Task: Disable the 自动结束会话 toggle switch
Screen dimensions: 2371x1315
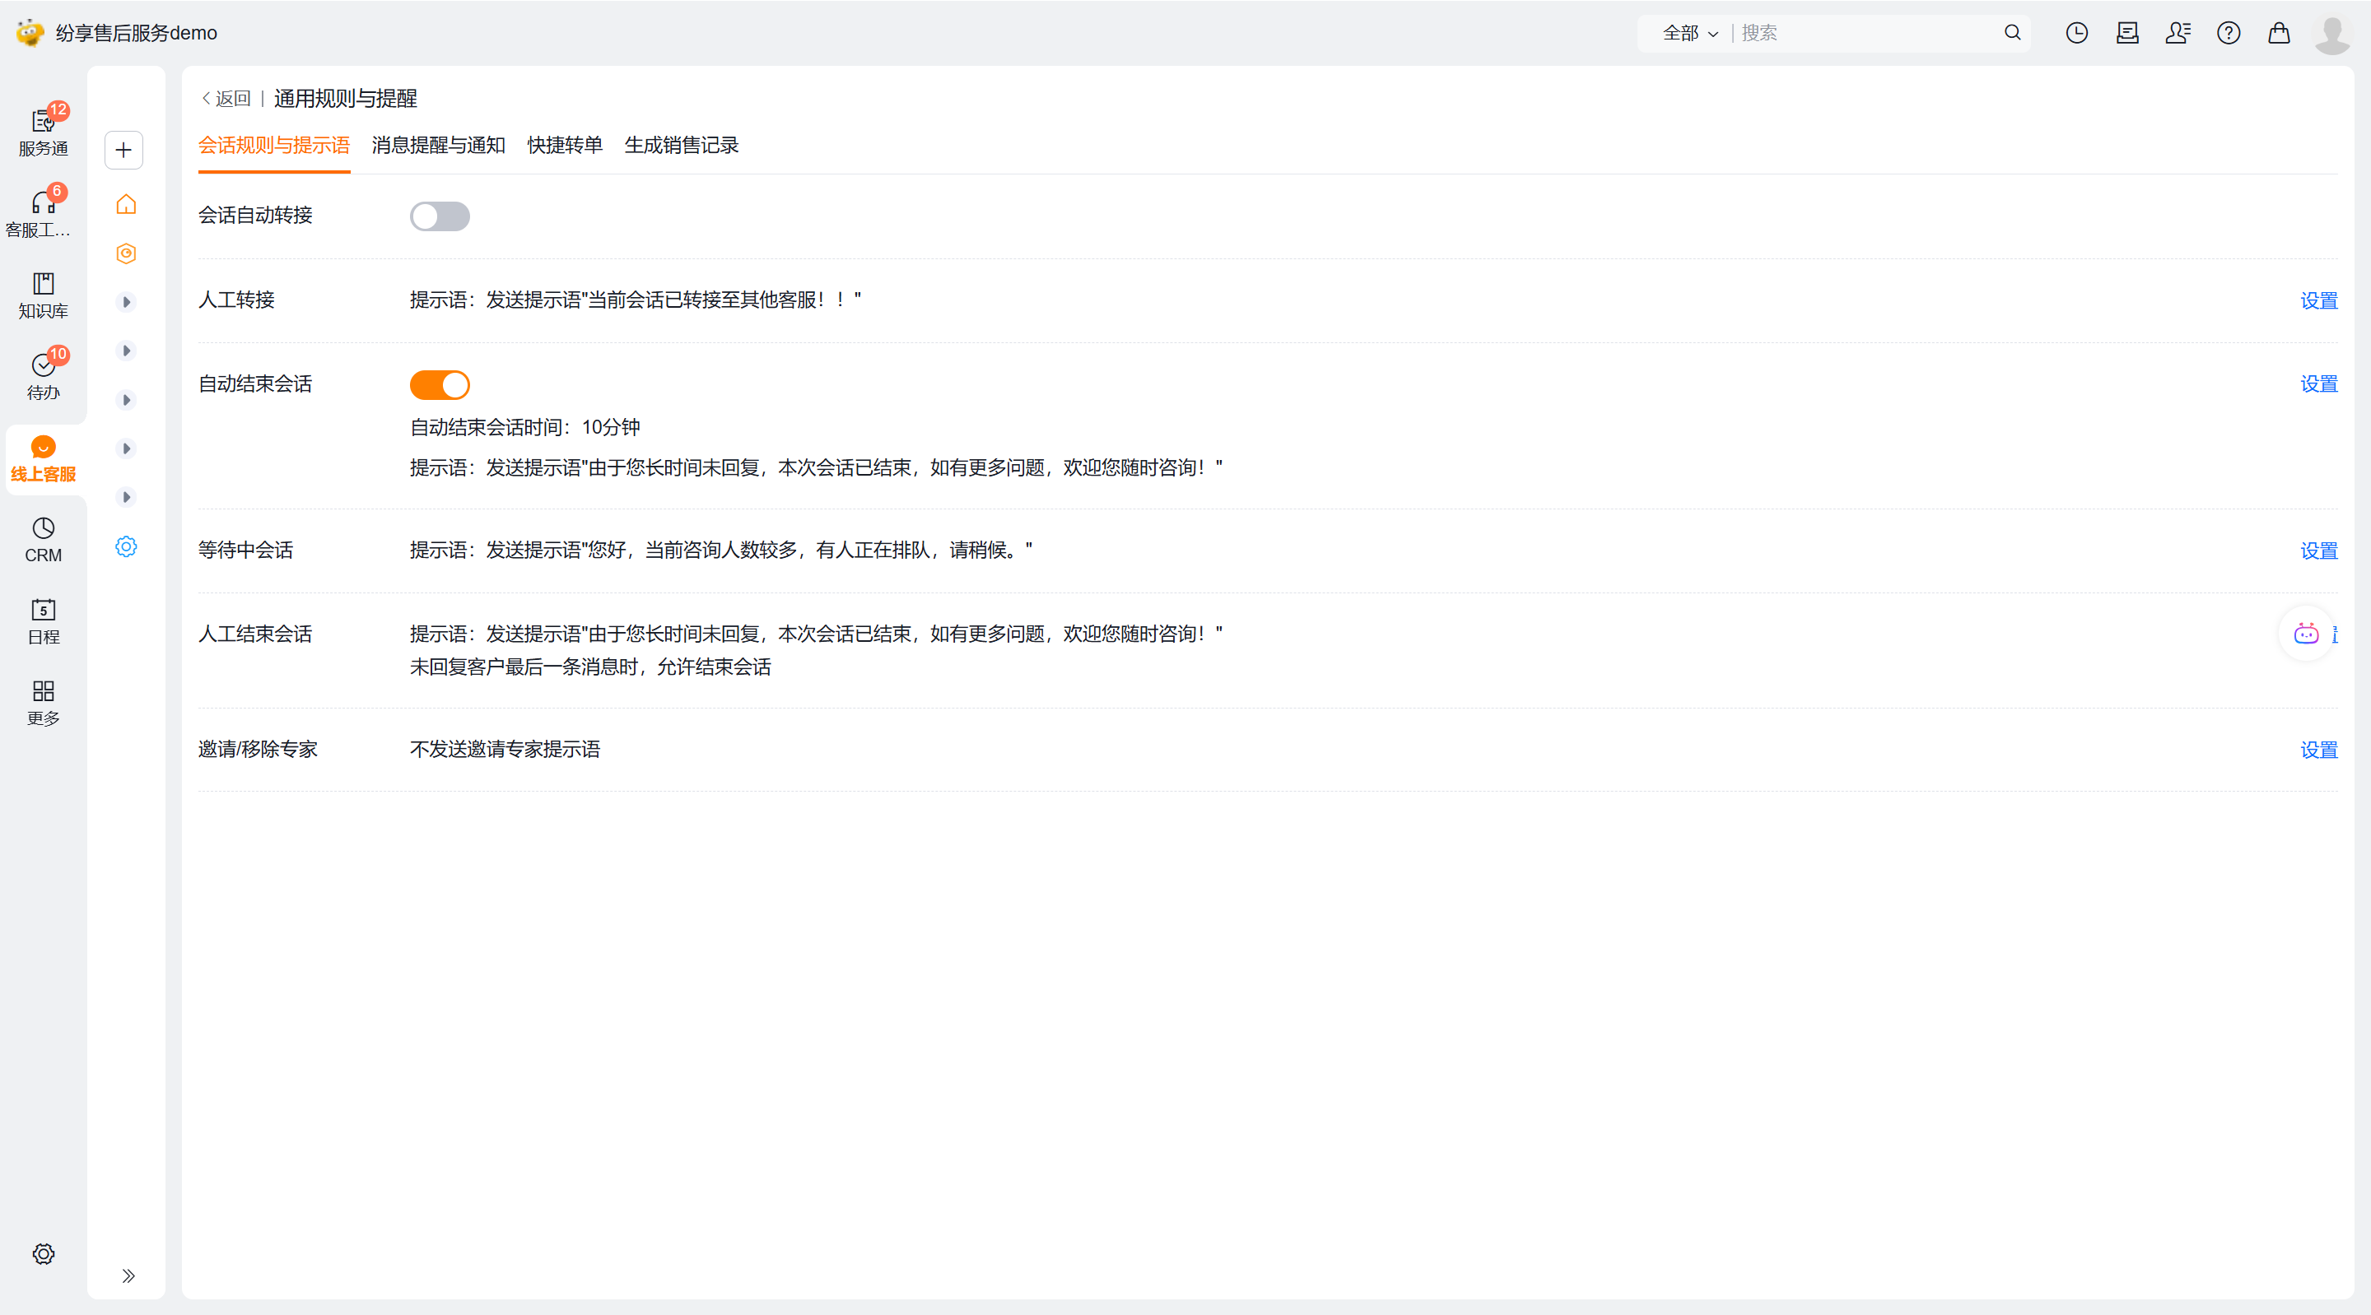Action: [x=439, y=384]
